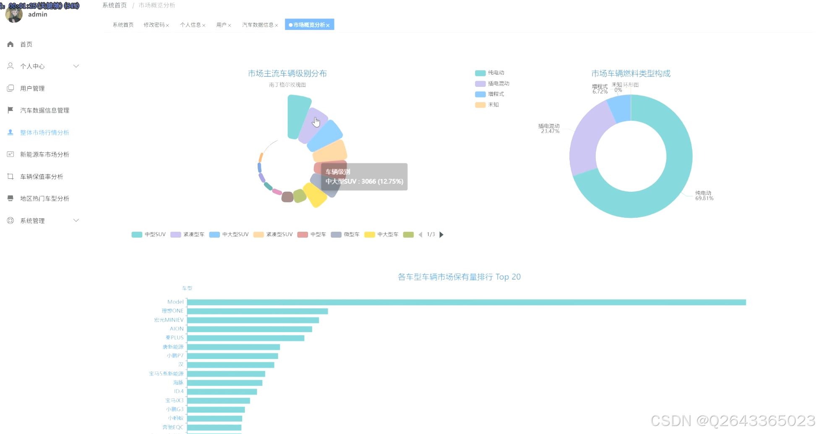Close the 市场概览分析 tab
The height and width of the screenshot is (434, 817).
328,26
